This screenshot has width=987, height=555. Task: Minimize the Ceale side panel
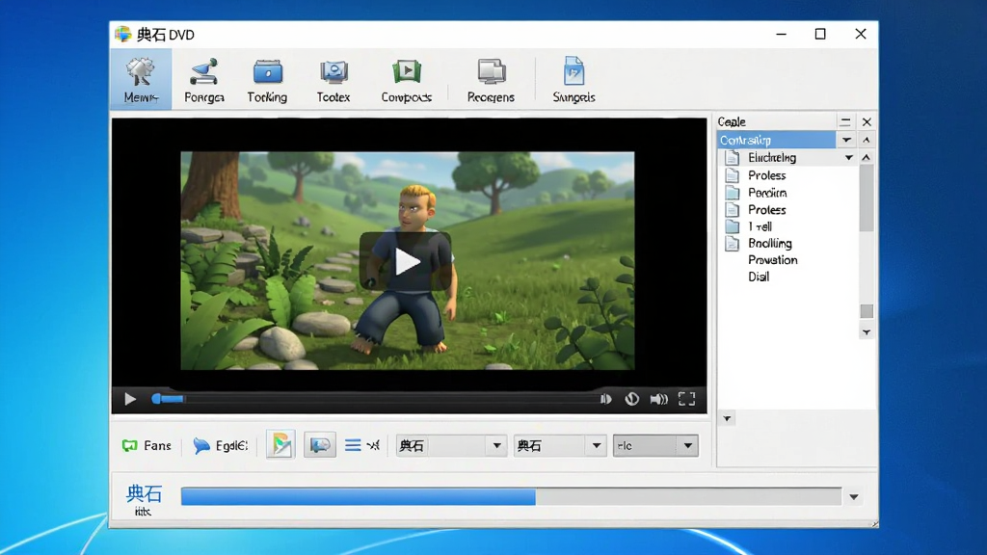(845, 121)
